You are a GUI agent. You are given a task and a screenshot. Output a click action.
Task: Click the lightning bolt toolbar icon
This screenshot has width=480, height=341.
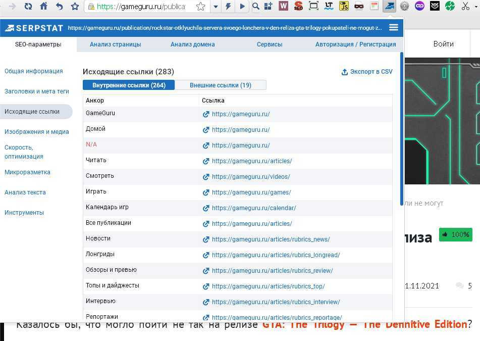(228, 6)
